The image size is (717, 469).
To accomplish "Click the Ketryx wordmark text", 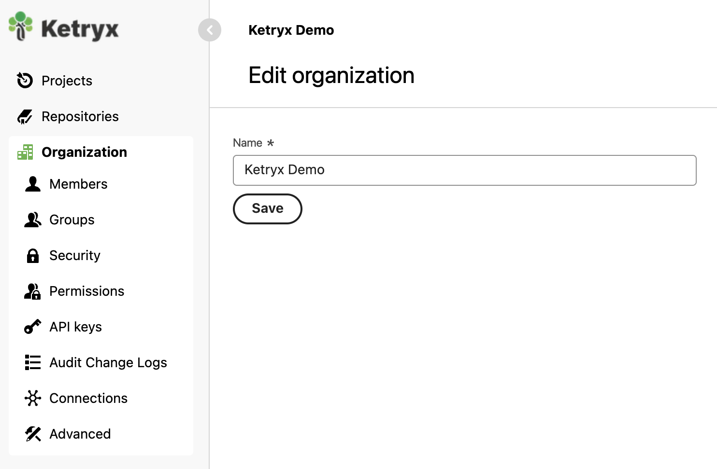I will click(x=80, y=29).
